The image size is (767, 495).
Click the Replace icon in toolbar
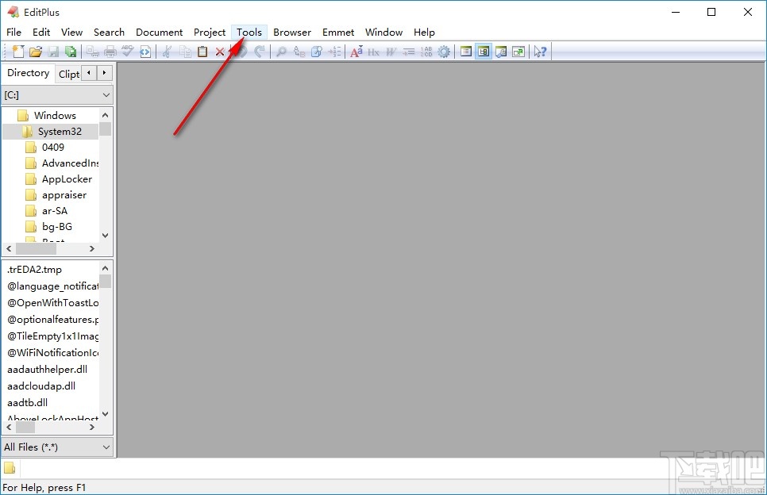[299, 52]
